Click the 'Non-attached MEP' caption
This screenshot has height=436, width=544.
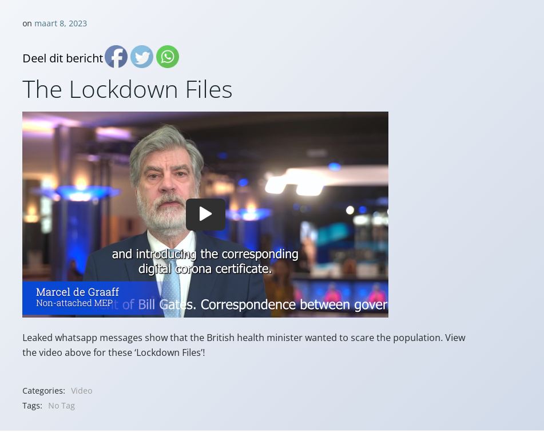74,303
